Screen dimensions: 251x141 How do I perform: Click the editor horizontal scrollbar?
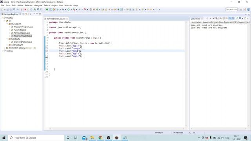pyautogui.click(x=117, y=128)
